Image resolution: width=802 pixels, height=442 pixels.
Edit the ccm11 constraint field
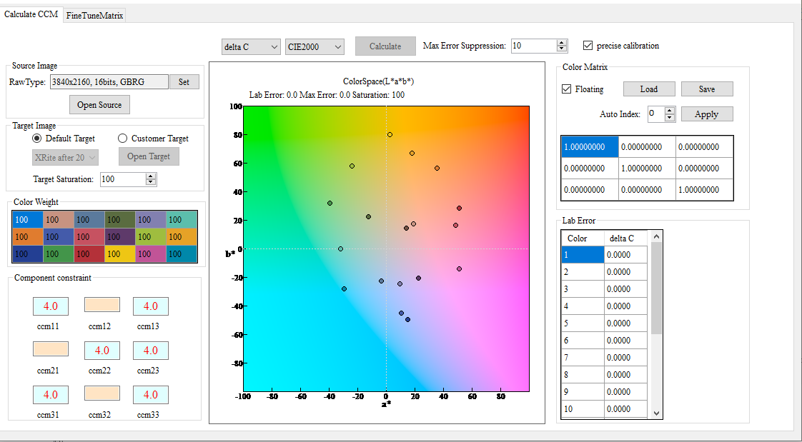pos(50,306)
